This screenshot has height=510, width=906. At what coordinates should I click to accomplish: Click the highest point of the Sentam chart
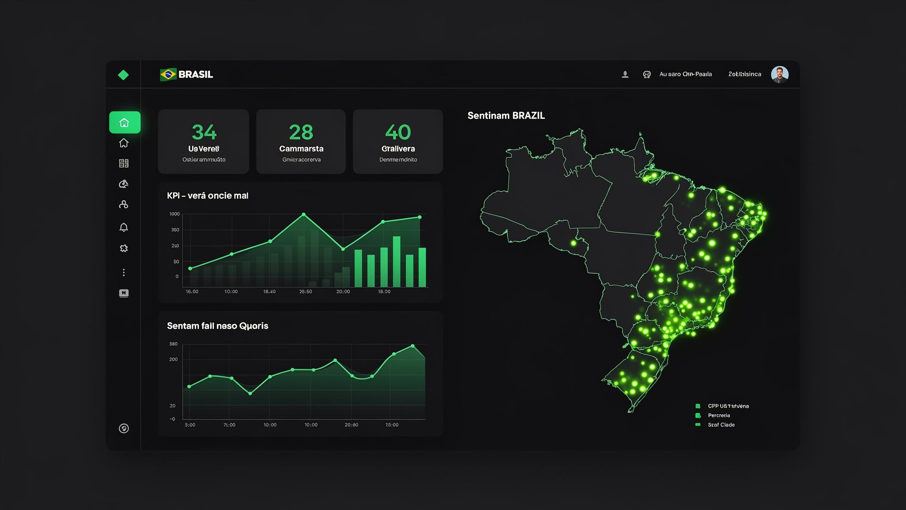click(x=413, y=346)
